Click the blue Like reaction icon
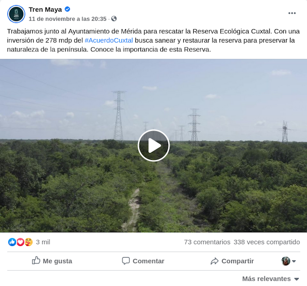 click(x=12, y=242)
